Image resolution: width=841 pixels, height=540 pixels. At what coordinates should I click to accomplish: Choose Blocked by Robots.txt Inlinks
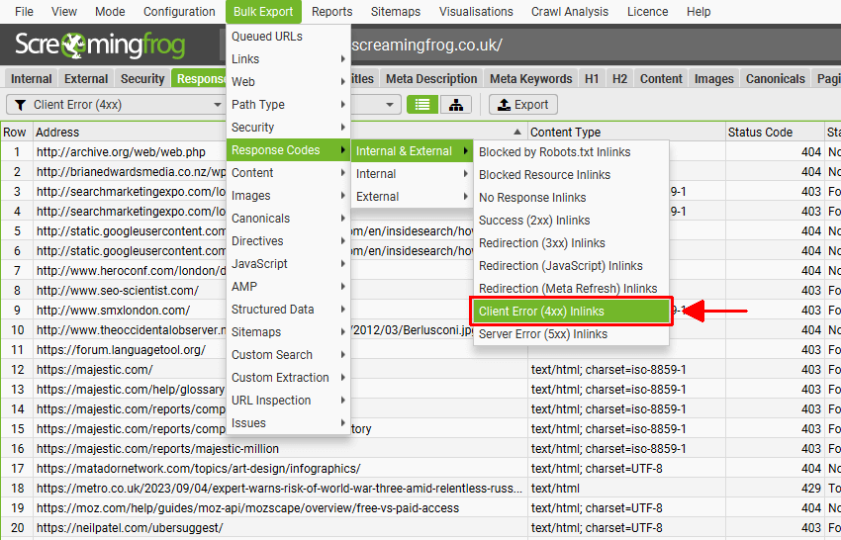tap(572, 152)
